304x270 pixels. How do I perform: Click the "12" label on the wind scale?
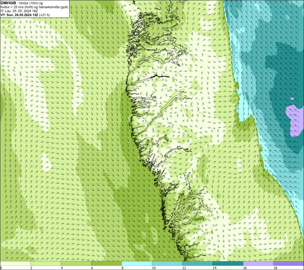click(x=184, y=268)
